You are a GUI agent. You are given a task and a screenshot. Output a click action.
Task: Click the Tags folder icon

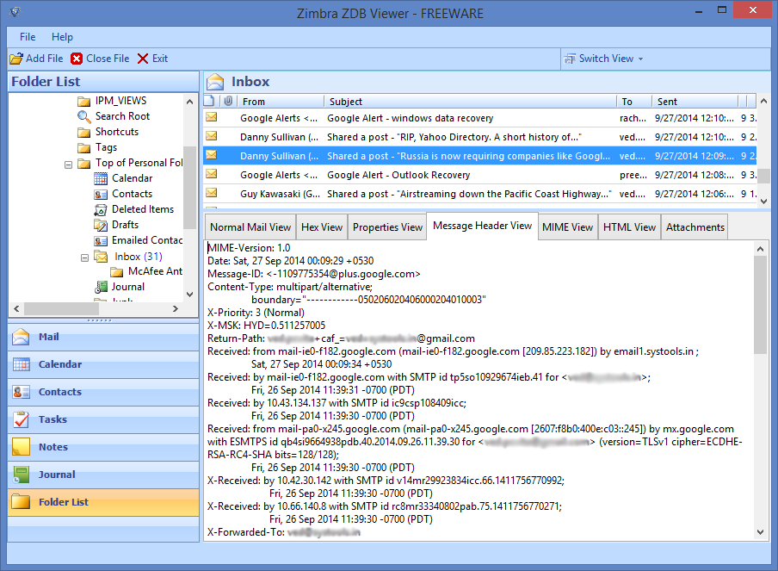(83, 148)
